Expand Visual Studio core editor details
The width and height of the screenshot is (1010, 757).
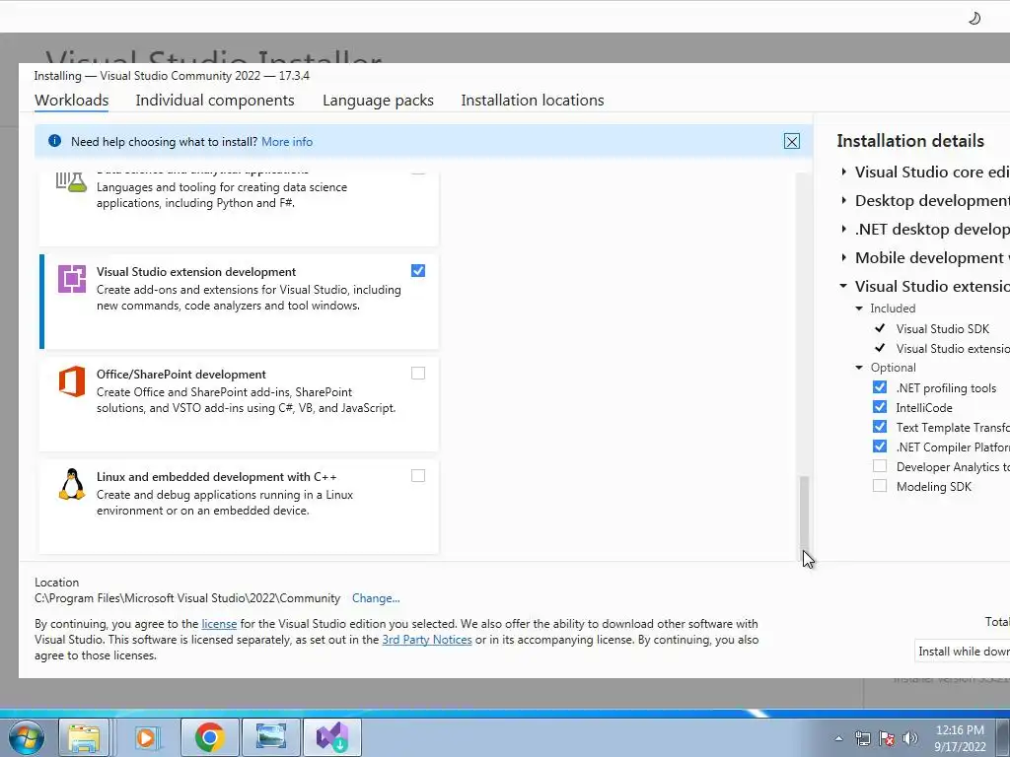click(844, 172)
